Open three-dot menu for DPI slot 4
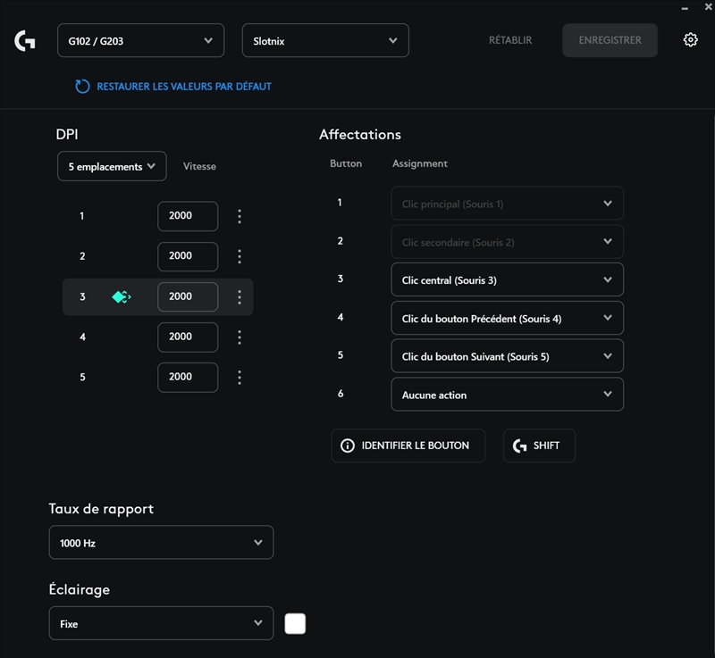 (240, 337)
